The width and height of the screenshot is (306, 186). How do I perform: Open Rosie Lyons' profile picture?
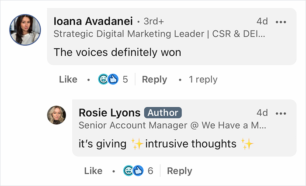point(56,115)
